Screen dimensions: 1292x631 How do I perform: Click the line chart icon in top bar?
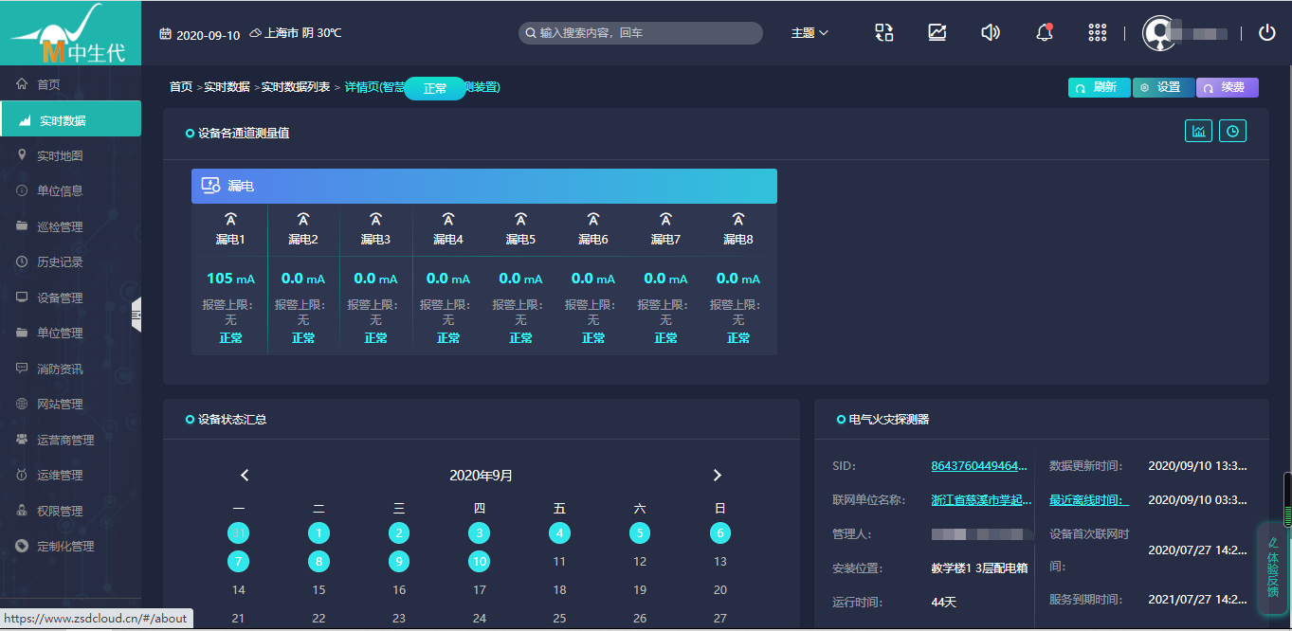coord(937,33)
